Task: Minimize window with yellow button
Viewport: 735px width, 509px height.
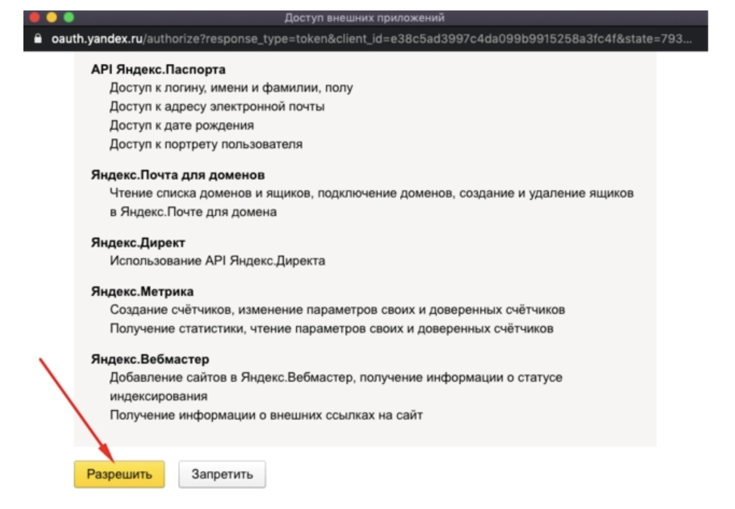Action: pyautogui.click(x=52, y=17)
